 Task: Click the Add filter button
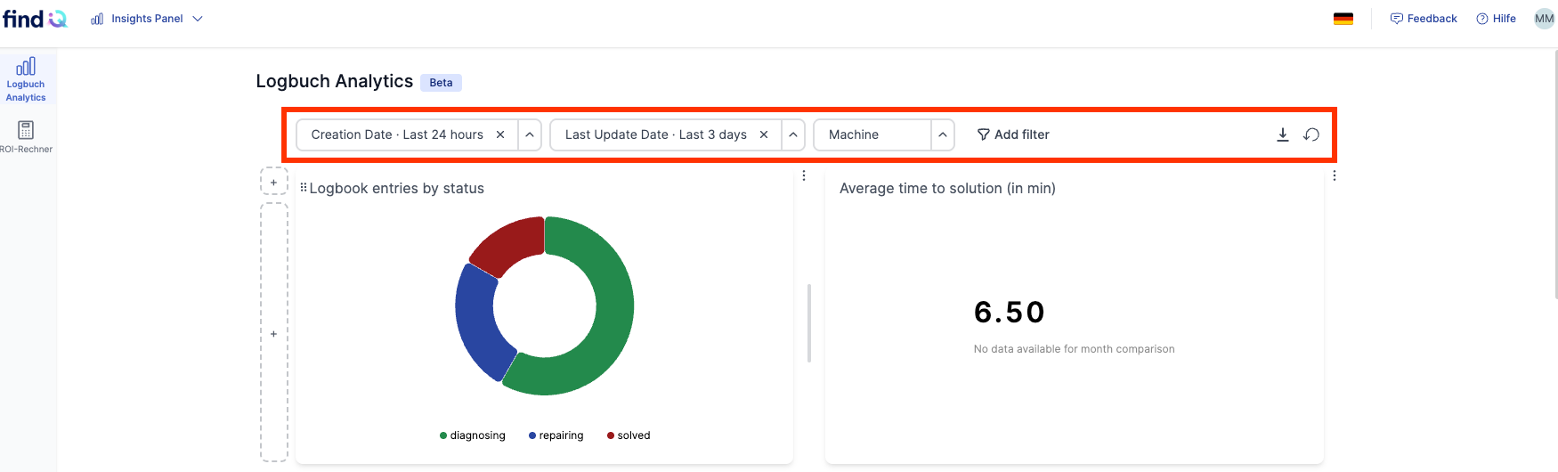(x=1013, y=134)
